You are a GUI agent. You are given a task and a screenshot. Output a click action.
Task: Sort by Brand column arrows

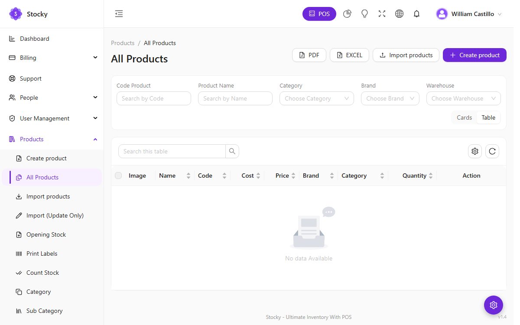click(332, 175)
